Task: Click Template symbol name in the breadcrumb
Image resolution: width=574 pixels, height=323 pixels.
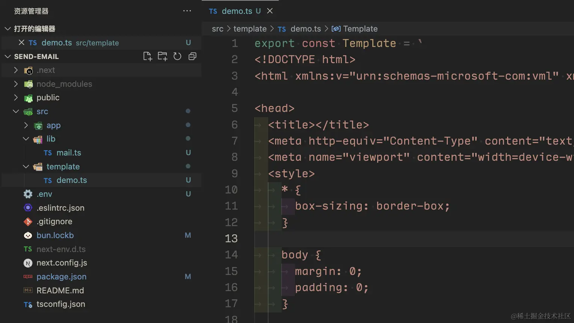Action: 360,29
